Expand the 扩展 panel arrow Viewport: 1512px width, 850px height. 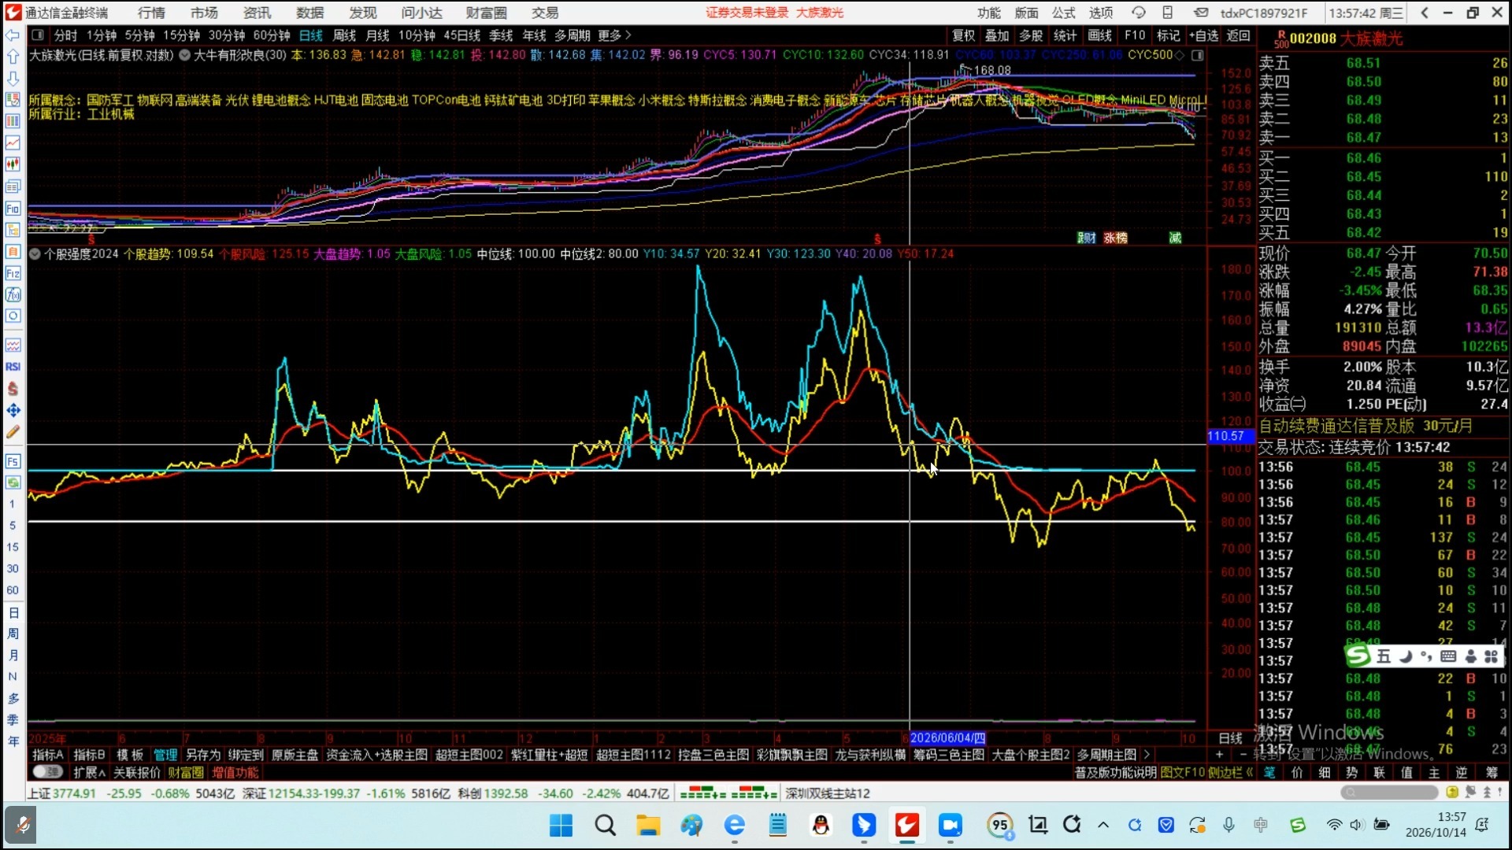pos(89,772)
